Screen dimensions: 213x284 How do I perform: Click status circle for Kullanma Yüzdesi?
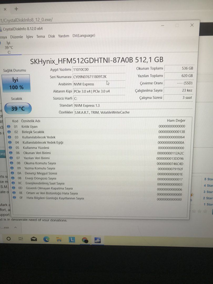pos(10,148)
